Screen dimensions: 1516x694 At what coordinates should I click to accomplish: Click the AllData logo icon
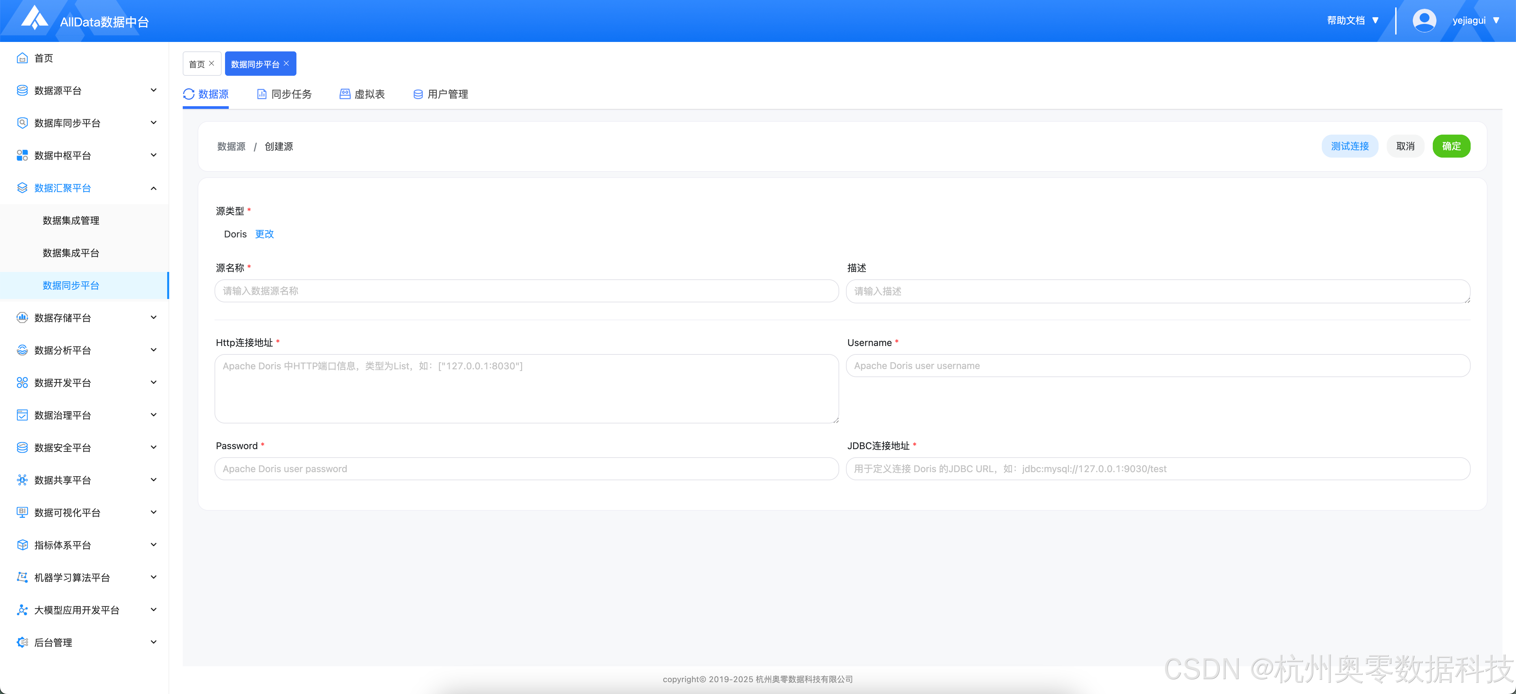34,18
